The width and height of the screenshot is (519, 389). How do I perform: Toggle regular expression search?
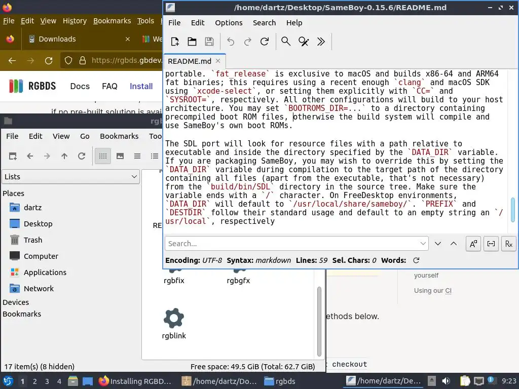click(509, 244)
